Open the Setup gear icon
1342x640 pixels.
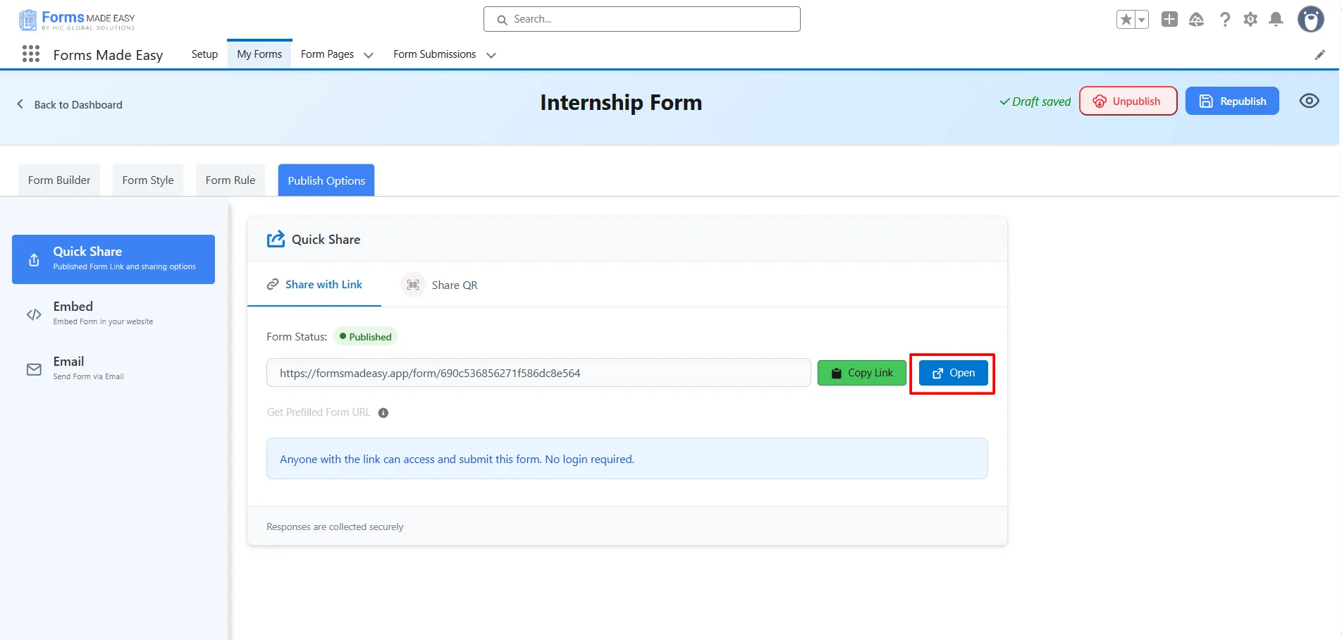coord(1250,20)
